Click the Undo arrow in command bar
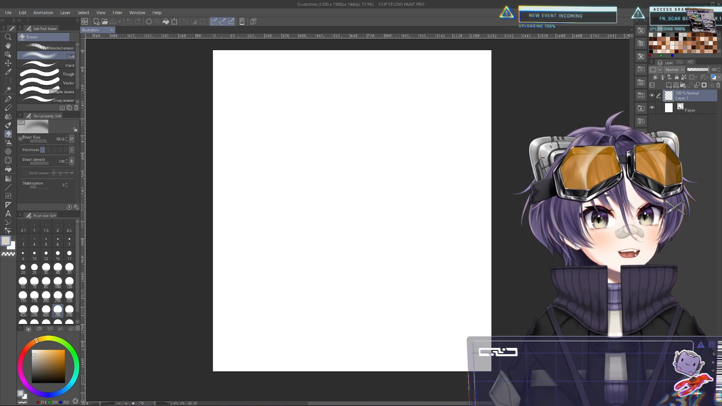The width and height of the screenshot is (722, 406). (129, 21)
